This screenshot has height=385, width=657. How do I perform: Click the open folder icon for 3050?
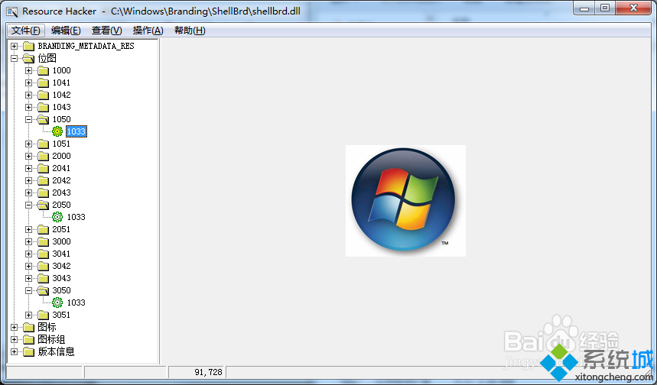(x=43, y=290)
